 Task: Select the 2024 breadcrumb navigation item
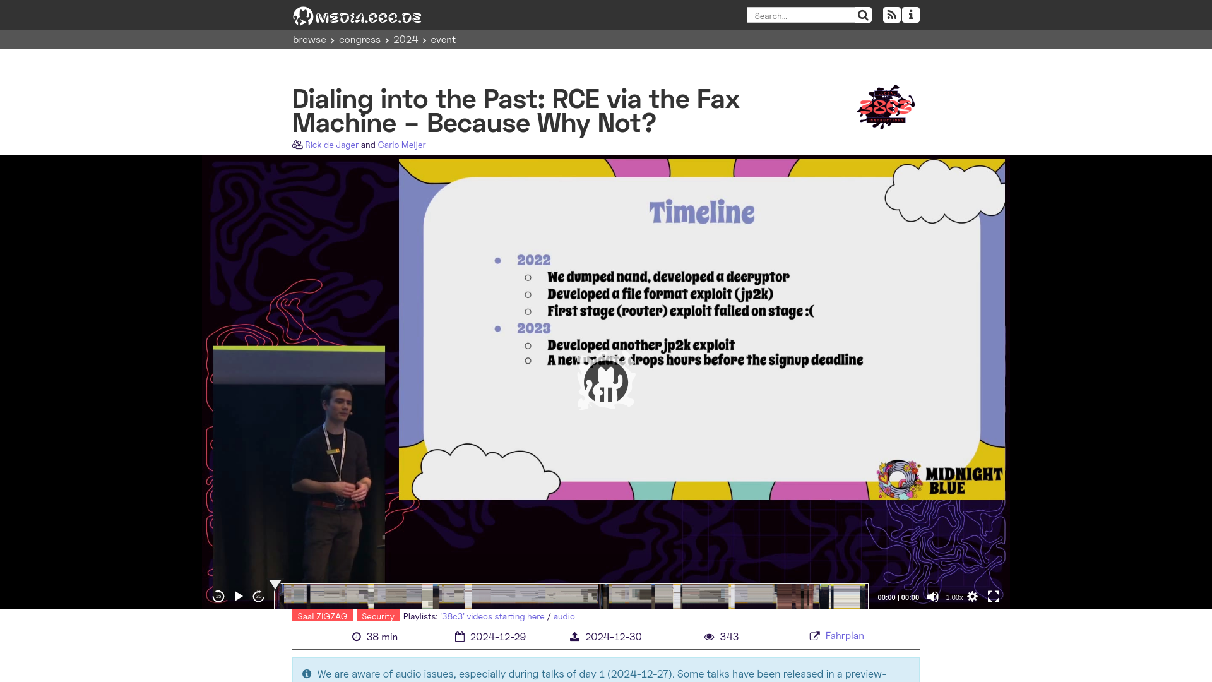(x=405, y=39)
